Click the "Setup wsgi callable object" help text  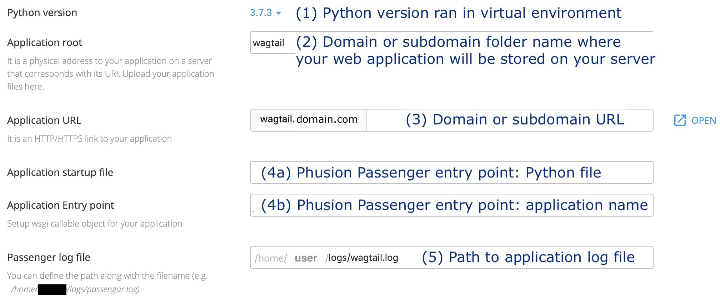(x=95, y=224)
